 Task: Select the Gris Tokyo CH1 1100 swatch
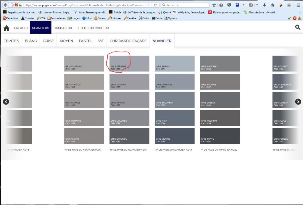[220, 136]
